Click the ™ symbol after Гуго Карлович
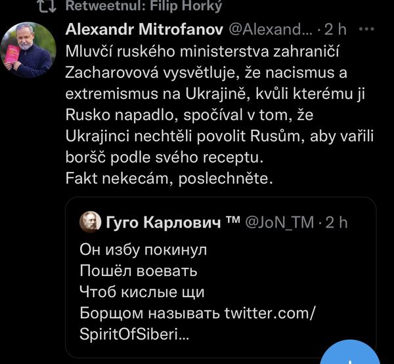The height and width of the screenshot is (364, 394). click(x=232, y=222)
